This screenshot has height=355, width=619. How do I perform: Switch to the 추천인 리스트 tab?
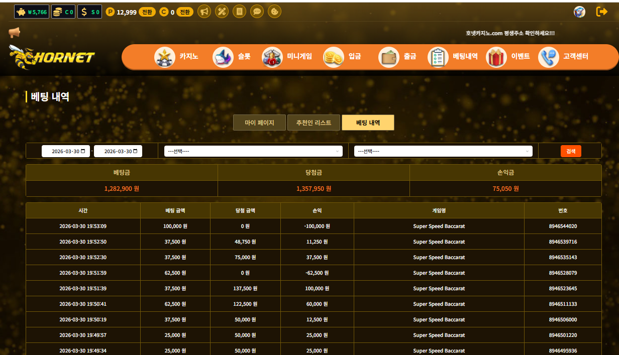pos(314,123)
